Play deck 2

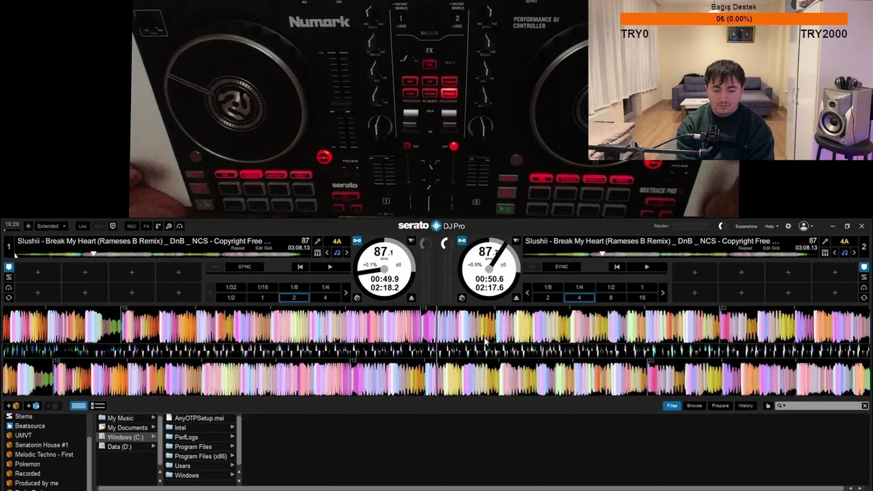tap(647, 267)
